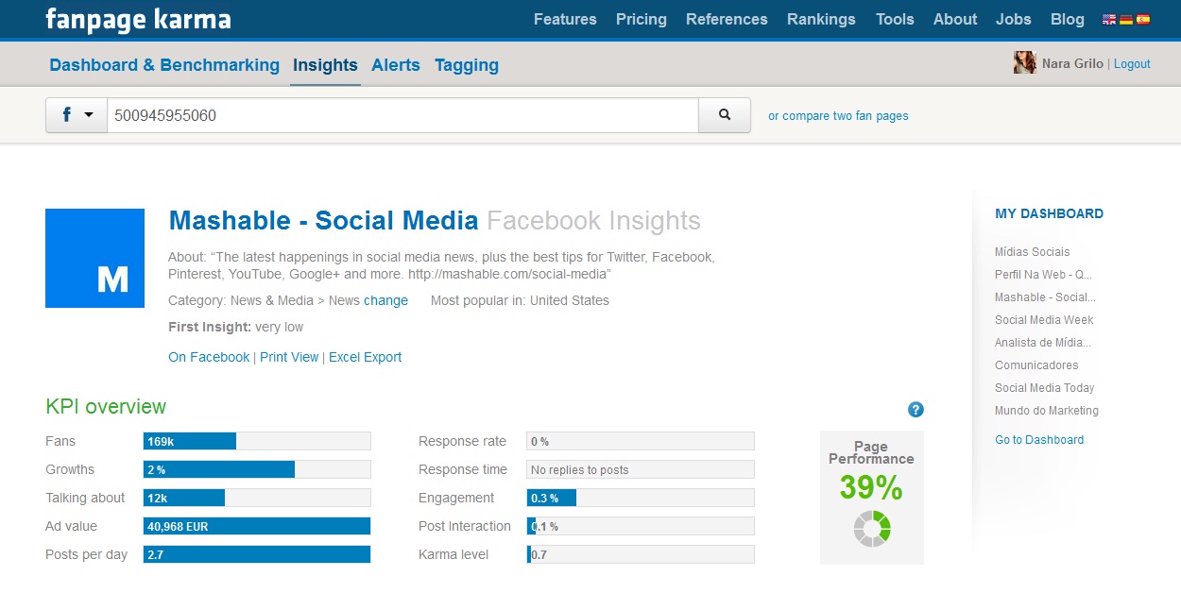The height and width of the screenshot is (610, 1181).
Task: Open 'Mídias Sociais' in My Dashboard
Action: [1033, 252]
